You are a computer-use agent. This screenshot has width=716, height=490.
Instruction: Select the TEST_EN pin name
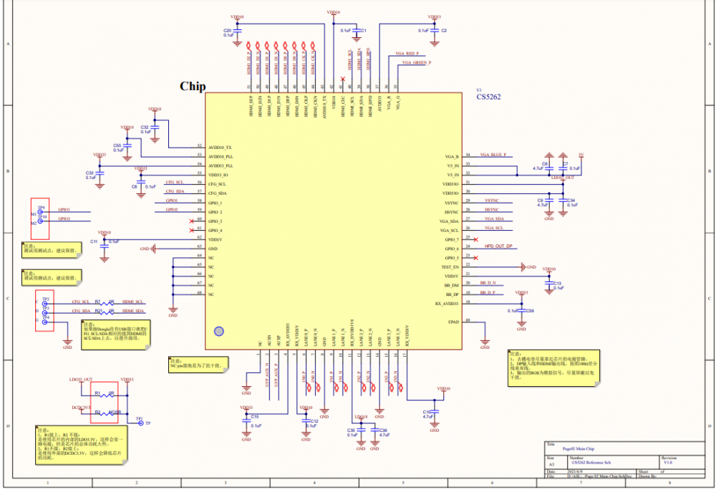pyautogui.click(x=450, y=267)
